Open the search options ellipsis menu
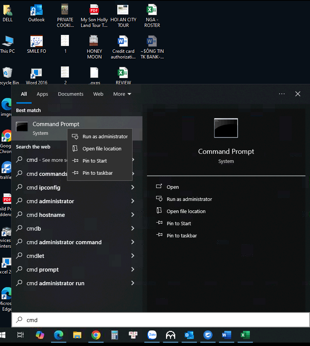This screenshot has width=310, height=346. 282,94
